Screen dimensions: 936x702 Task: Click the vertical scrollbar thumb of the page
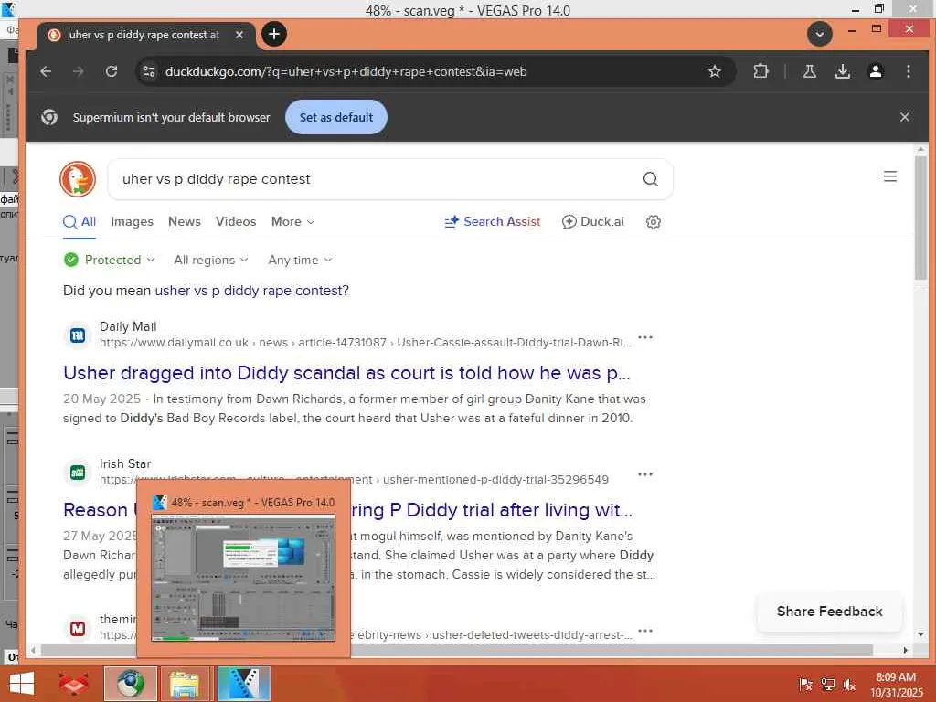[920, 217]
